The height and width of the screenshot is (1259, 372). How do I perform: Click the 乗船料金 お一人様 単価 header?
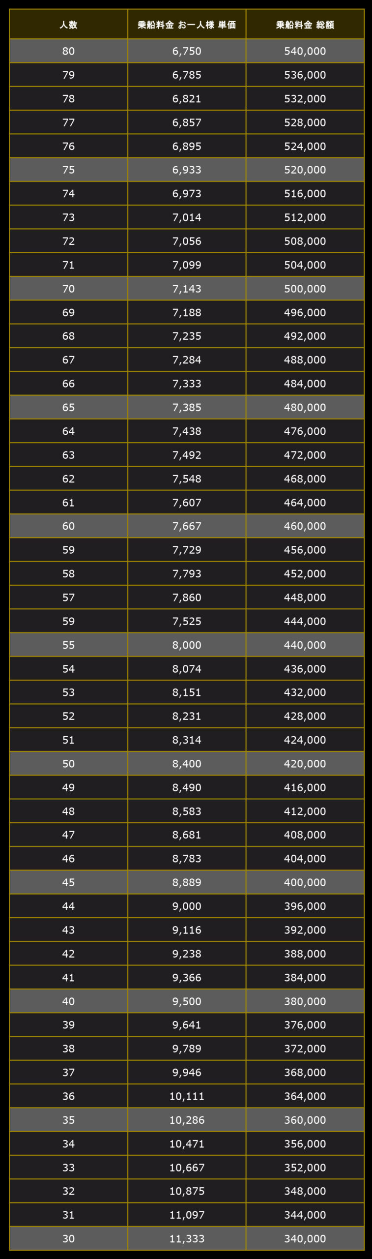pyautogui.click(x=187, y=25)
